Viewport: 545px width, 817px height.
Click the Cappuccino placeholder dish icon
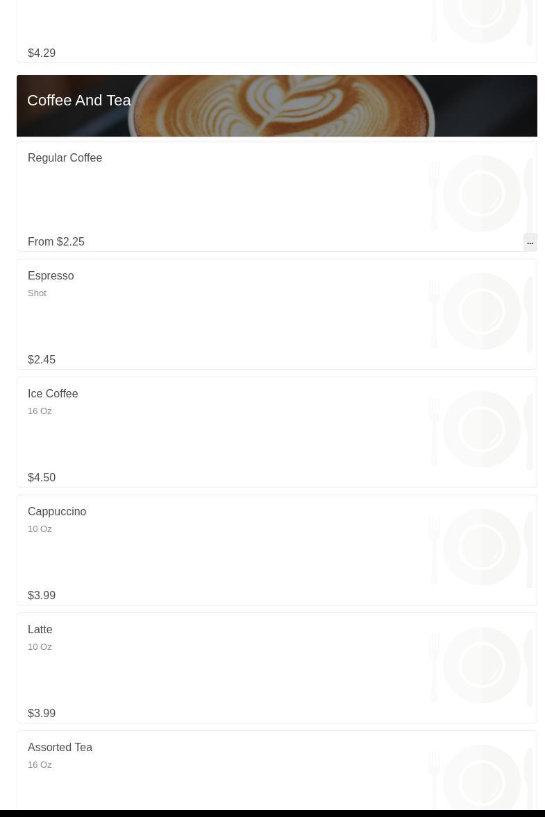point(481,547)
